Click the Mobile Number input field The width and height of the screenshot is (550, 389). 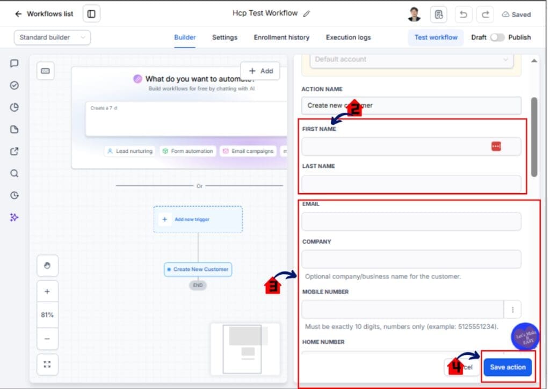coord(403,310)
